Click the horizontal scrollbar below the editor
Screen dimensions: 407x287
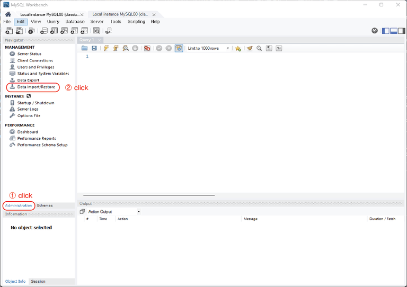click(149, 195)
